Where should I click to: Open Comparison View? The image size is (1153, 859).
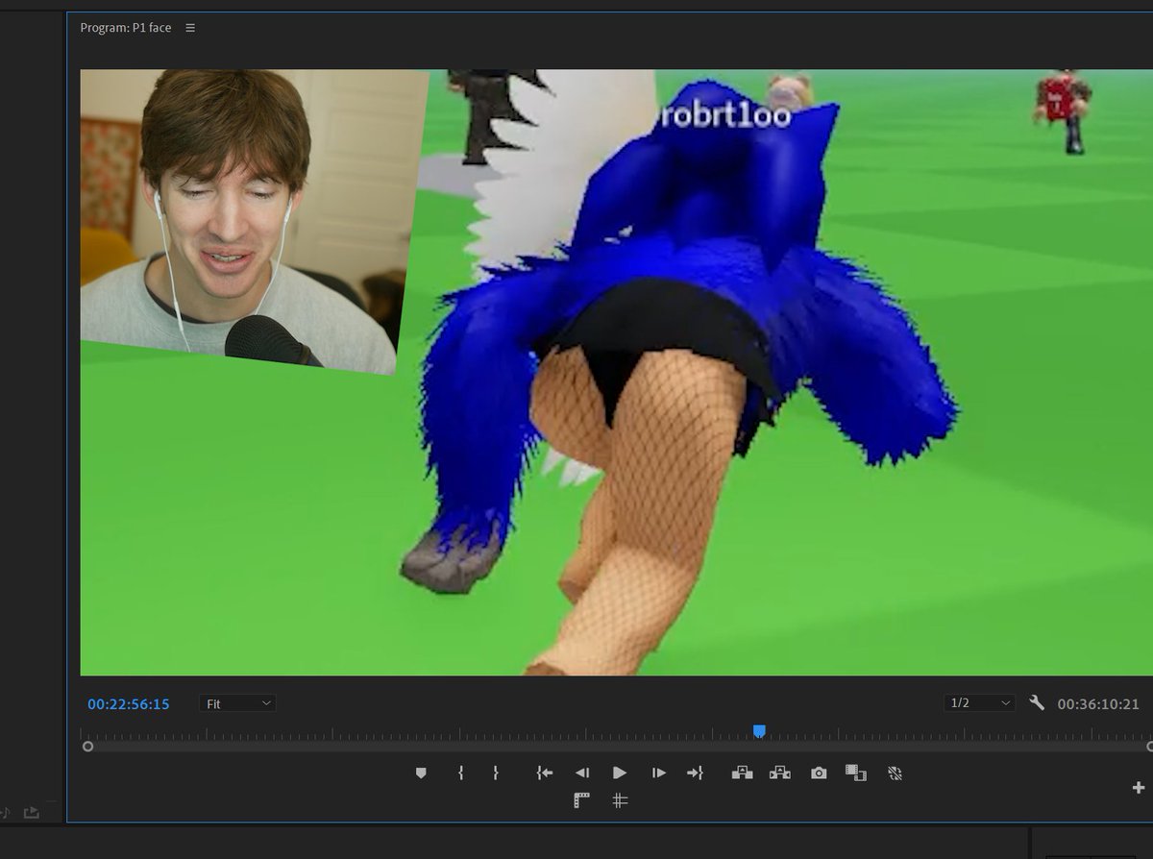(855, 773)
